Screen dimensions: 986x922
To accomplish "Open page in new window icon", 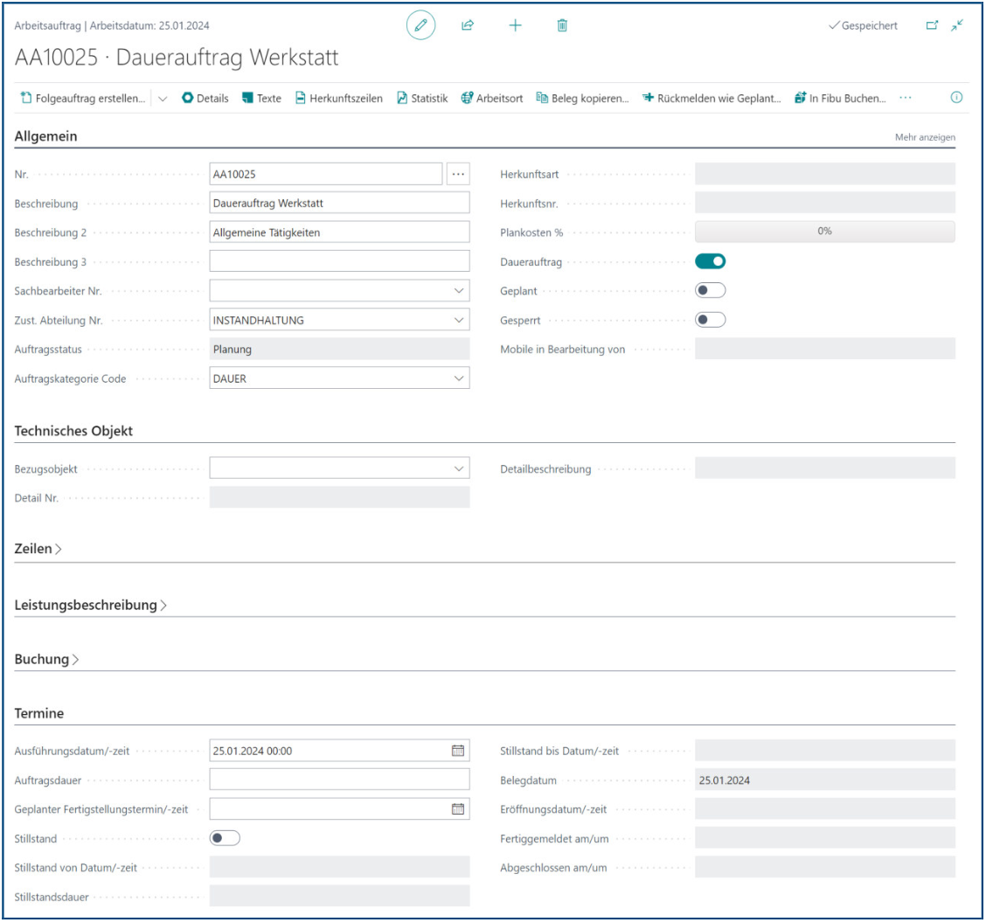I will coord(932,25).
